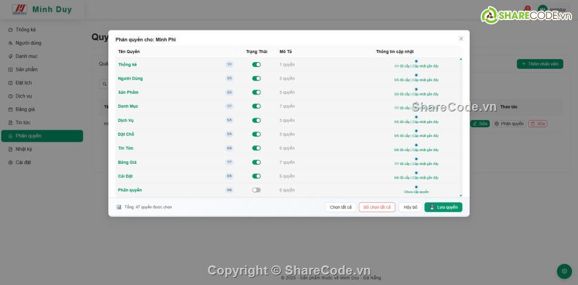Open Đặt lịch in the sidebar
The width and height of the screenshot is (578, 285).
42,83
